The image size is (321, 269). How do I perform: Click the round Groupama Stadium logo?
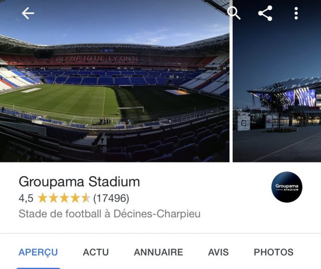(287, 187)
